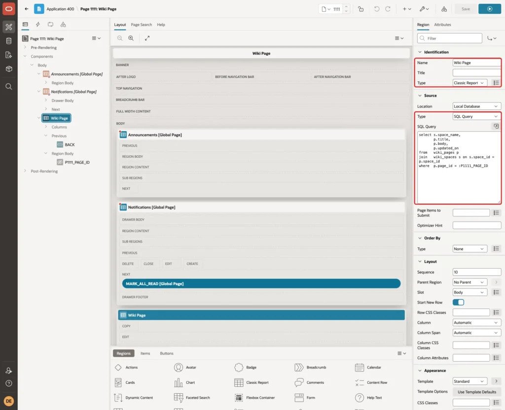This screenshot has width=505, height=410.
Task: Open the Create plus menu
Action: (407, 9)
